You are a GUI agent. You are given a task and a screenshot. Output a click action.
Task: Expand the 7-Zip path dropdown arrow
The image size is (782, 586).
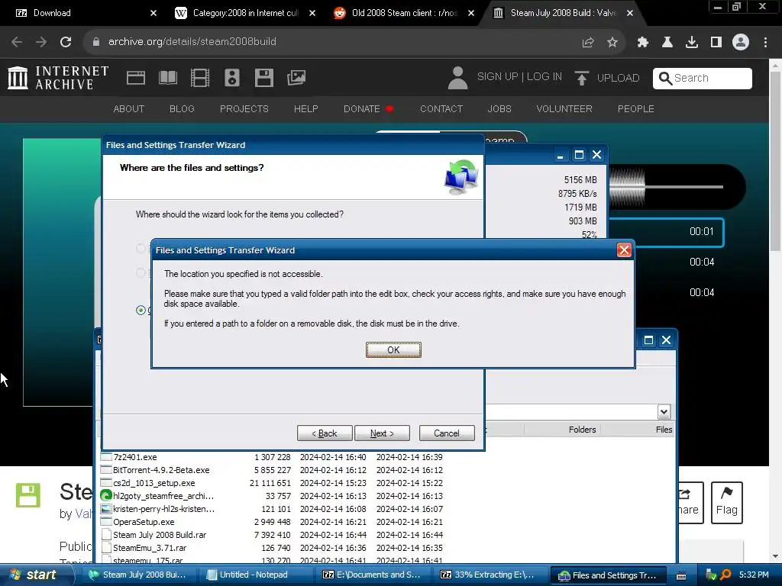click(664, 412)
